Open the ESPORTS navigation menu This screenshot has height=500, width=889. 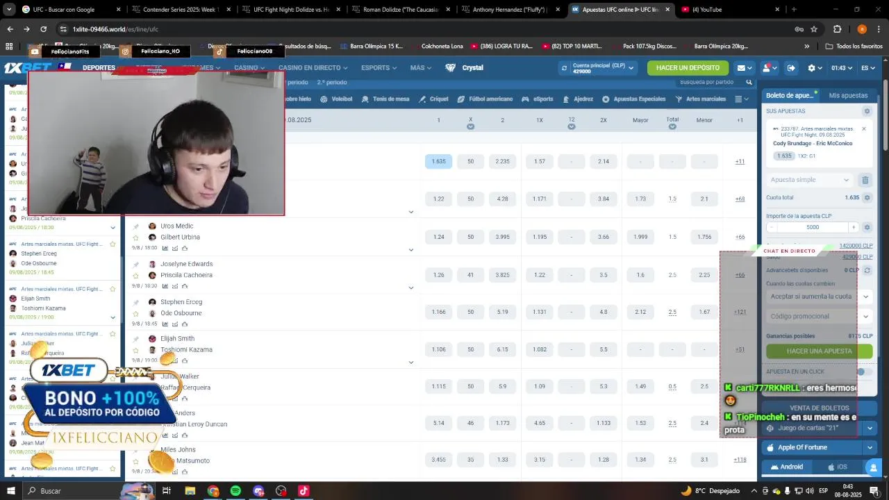pos(379,68)
